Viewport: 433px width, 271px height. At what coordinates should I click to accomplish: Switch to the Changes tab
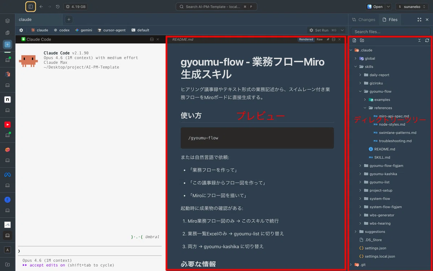[364, 19]
